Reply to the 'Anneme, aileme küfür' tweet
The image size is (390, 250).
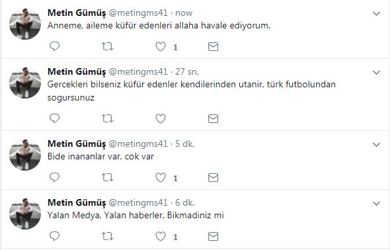coord(54,46)
